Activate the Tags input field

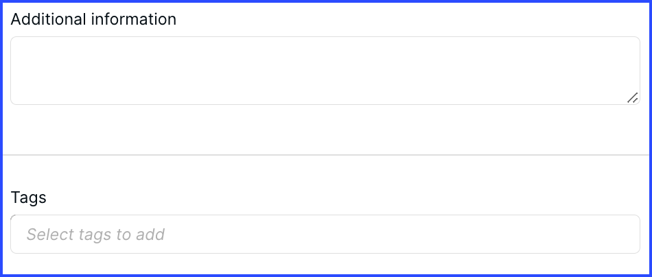coord(325,234)
